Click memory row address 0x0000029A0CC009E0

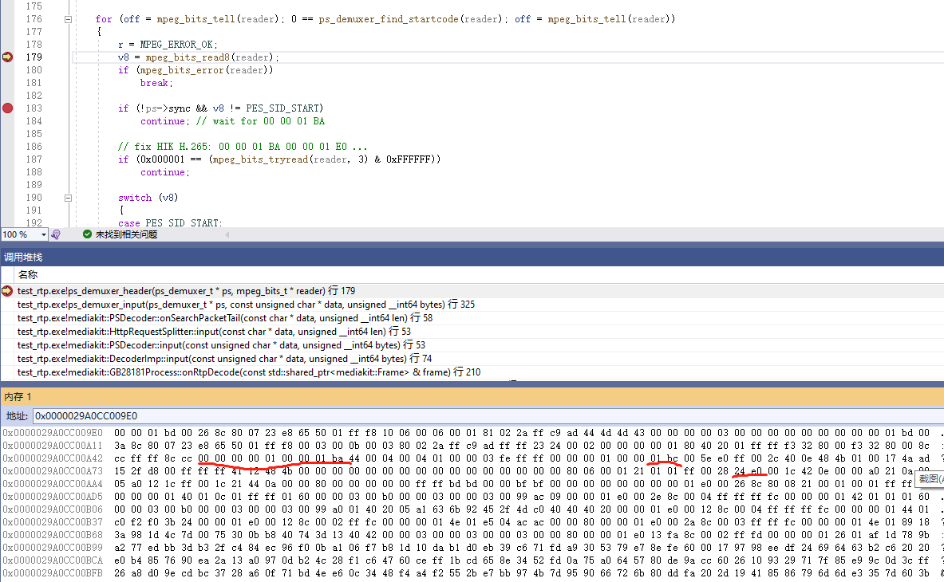pos(53,433)
